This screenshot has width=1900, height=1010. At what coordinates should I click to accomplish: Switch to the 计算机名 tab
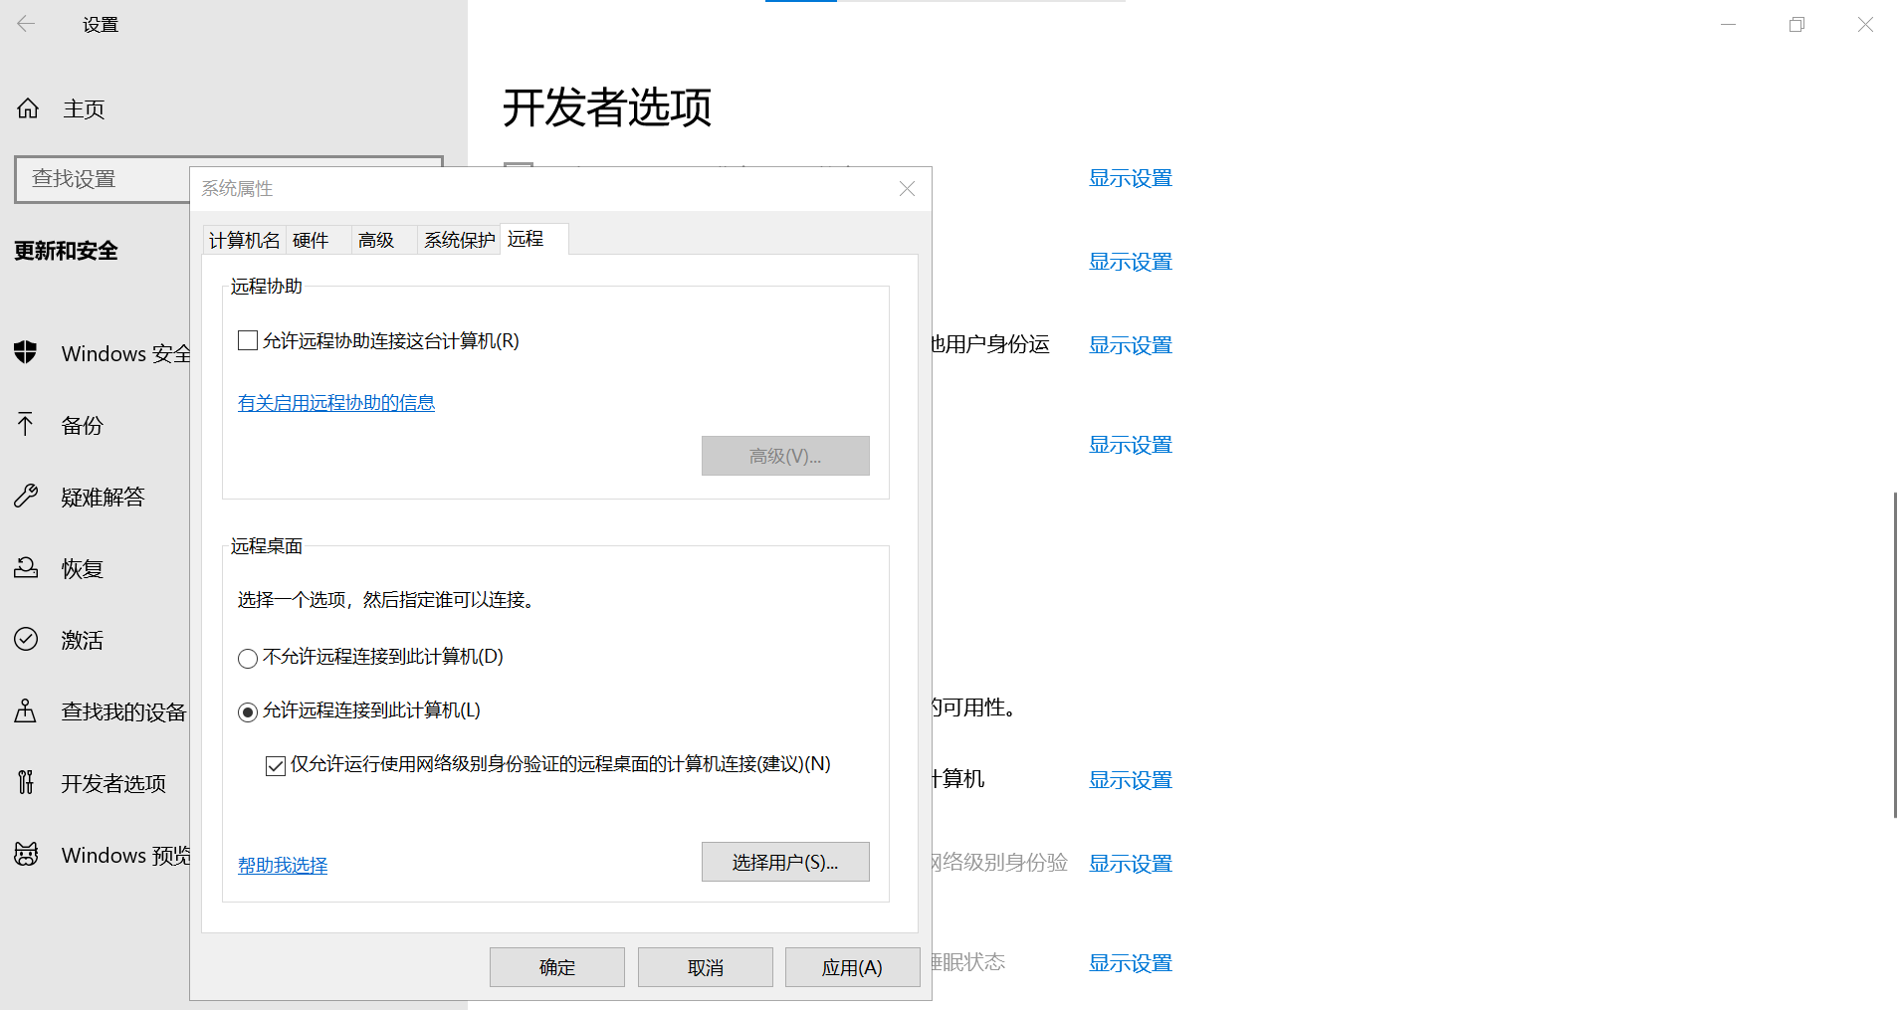pos(244,241)
